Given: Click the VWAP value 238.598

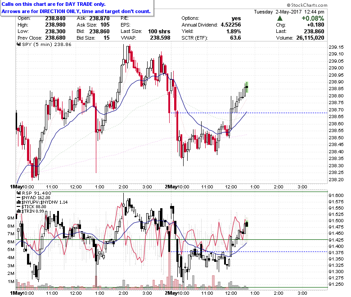Looking at the screenshot, I should [x=160, y=38].
